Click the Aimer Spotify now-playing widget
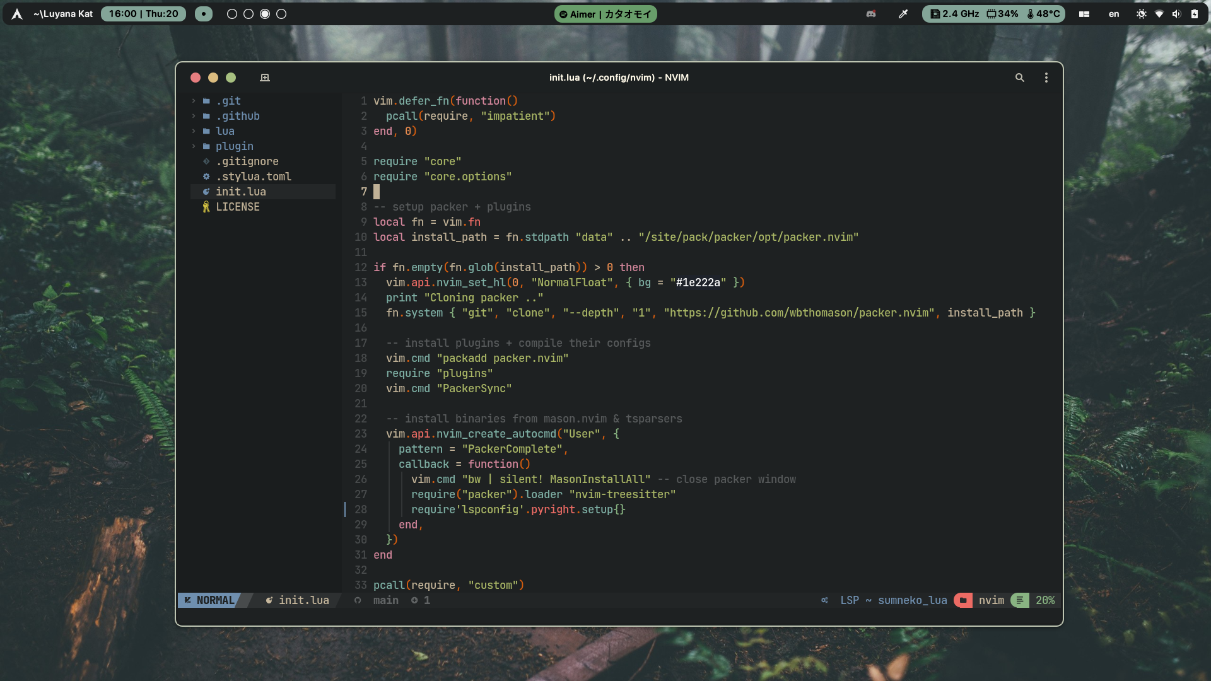Screen dimensions: 1211x681 pos(605,14)
